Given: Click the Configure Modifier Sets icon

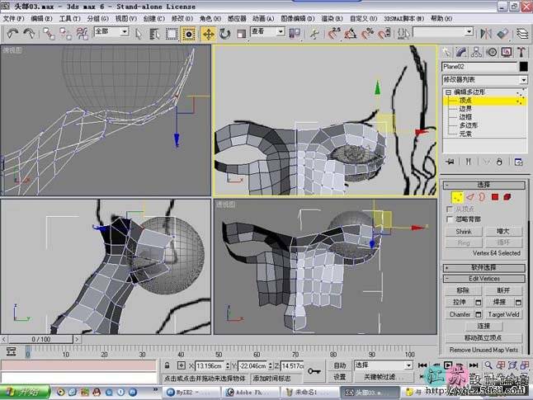Looking at the screenshot, I should coord(518,162).
